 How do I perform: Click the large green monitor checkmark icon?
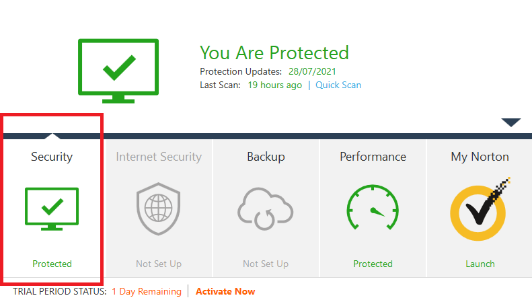[118, 71]
